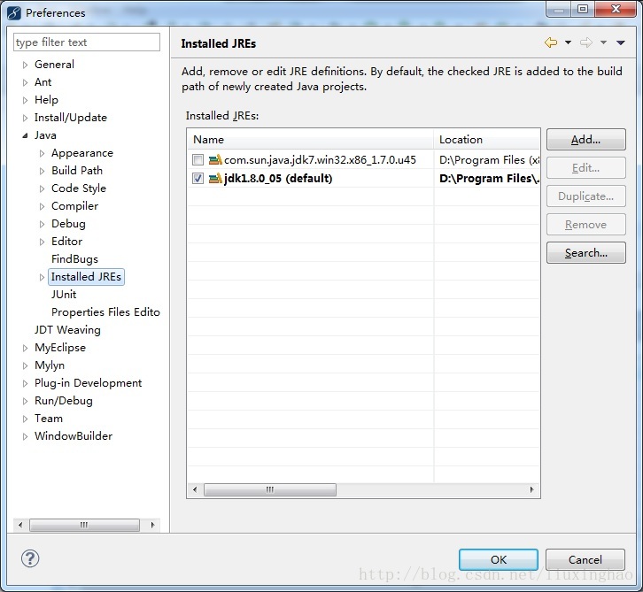The width and height of the screenshot is (643, 592).
Task: Expand the Plug-in Development tree node
Action: tap(26, 383)
